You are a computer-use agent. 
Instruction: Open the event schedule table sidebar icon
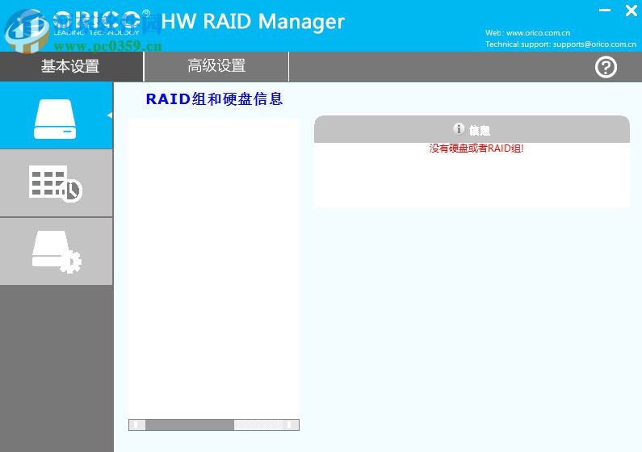(x=56, y=183)
